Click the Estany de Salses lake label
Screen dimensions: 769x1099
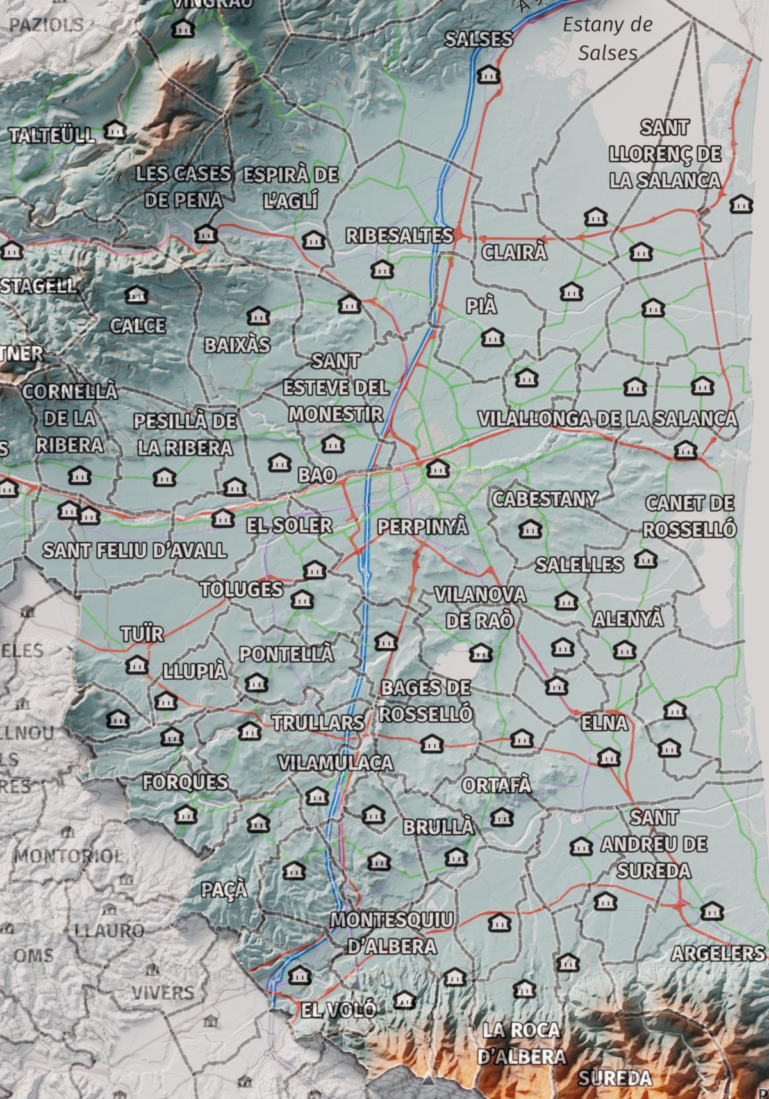click(x=607, y=38)
